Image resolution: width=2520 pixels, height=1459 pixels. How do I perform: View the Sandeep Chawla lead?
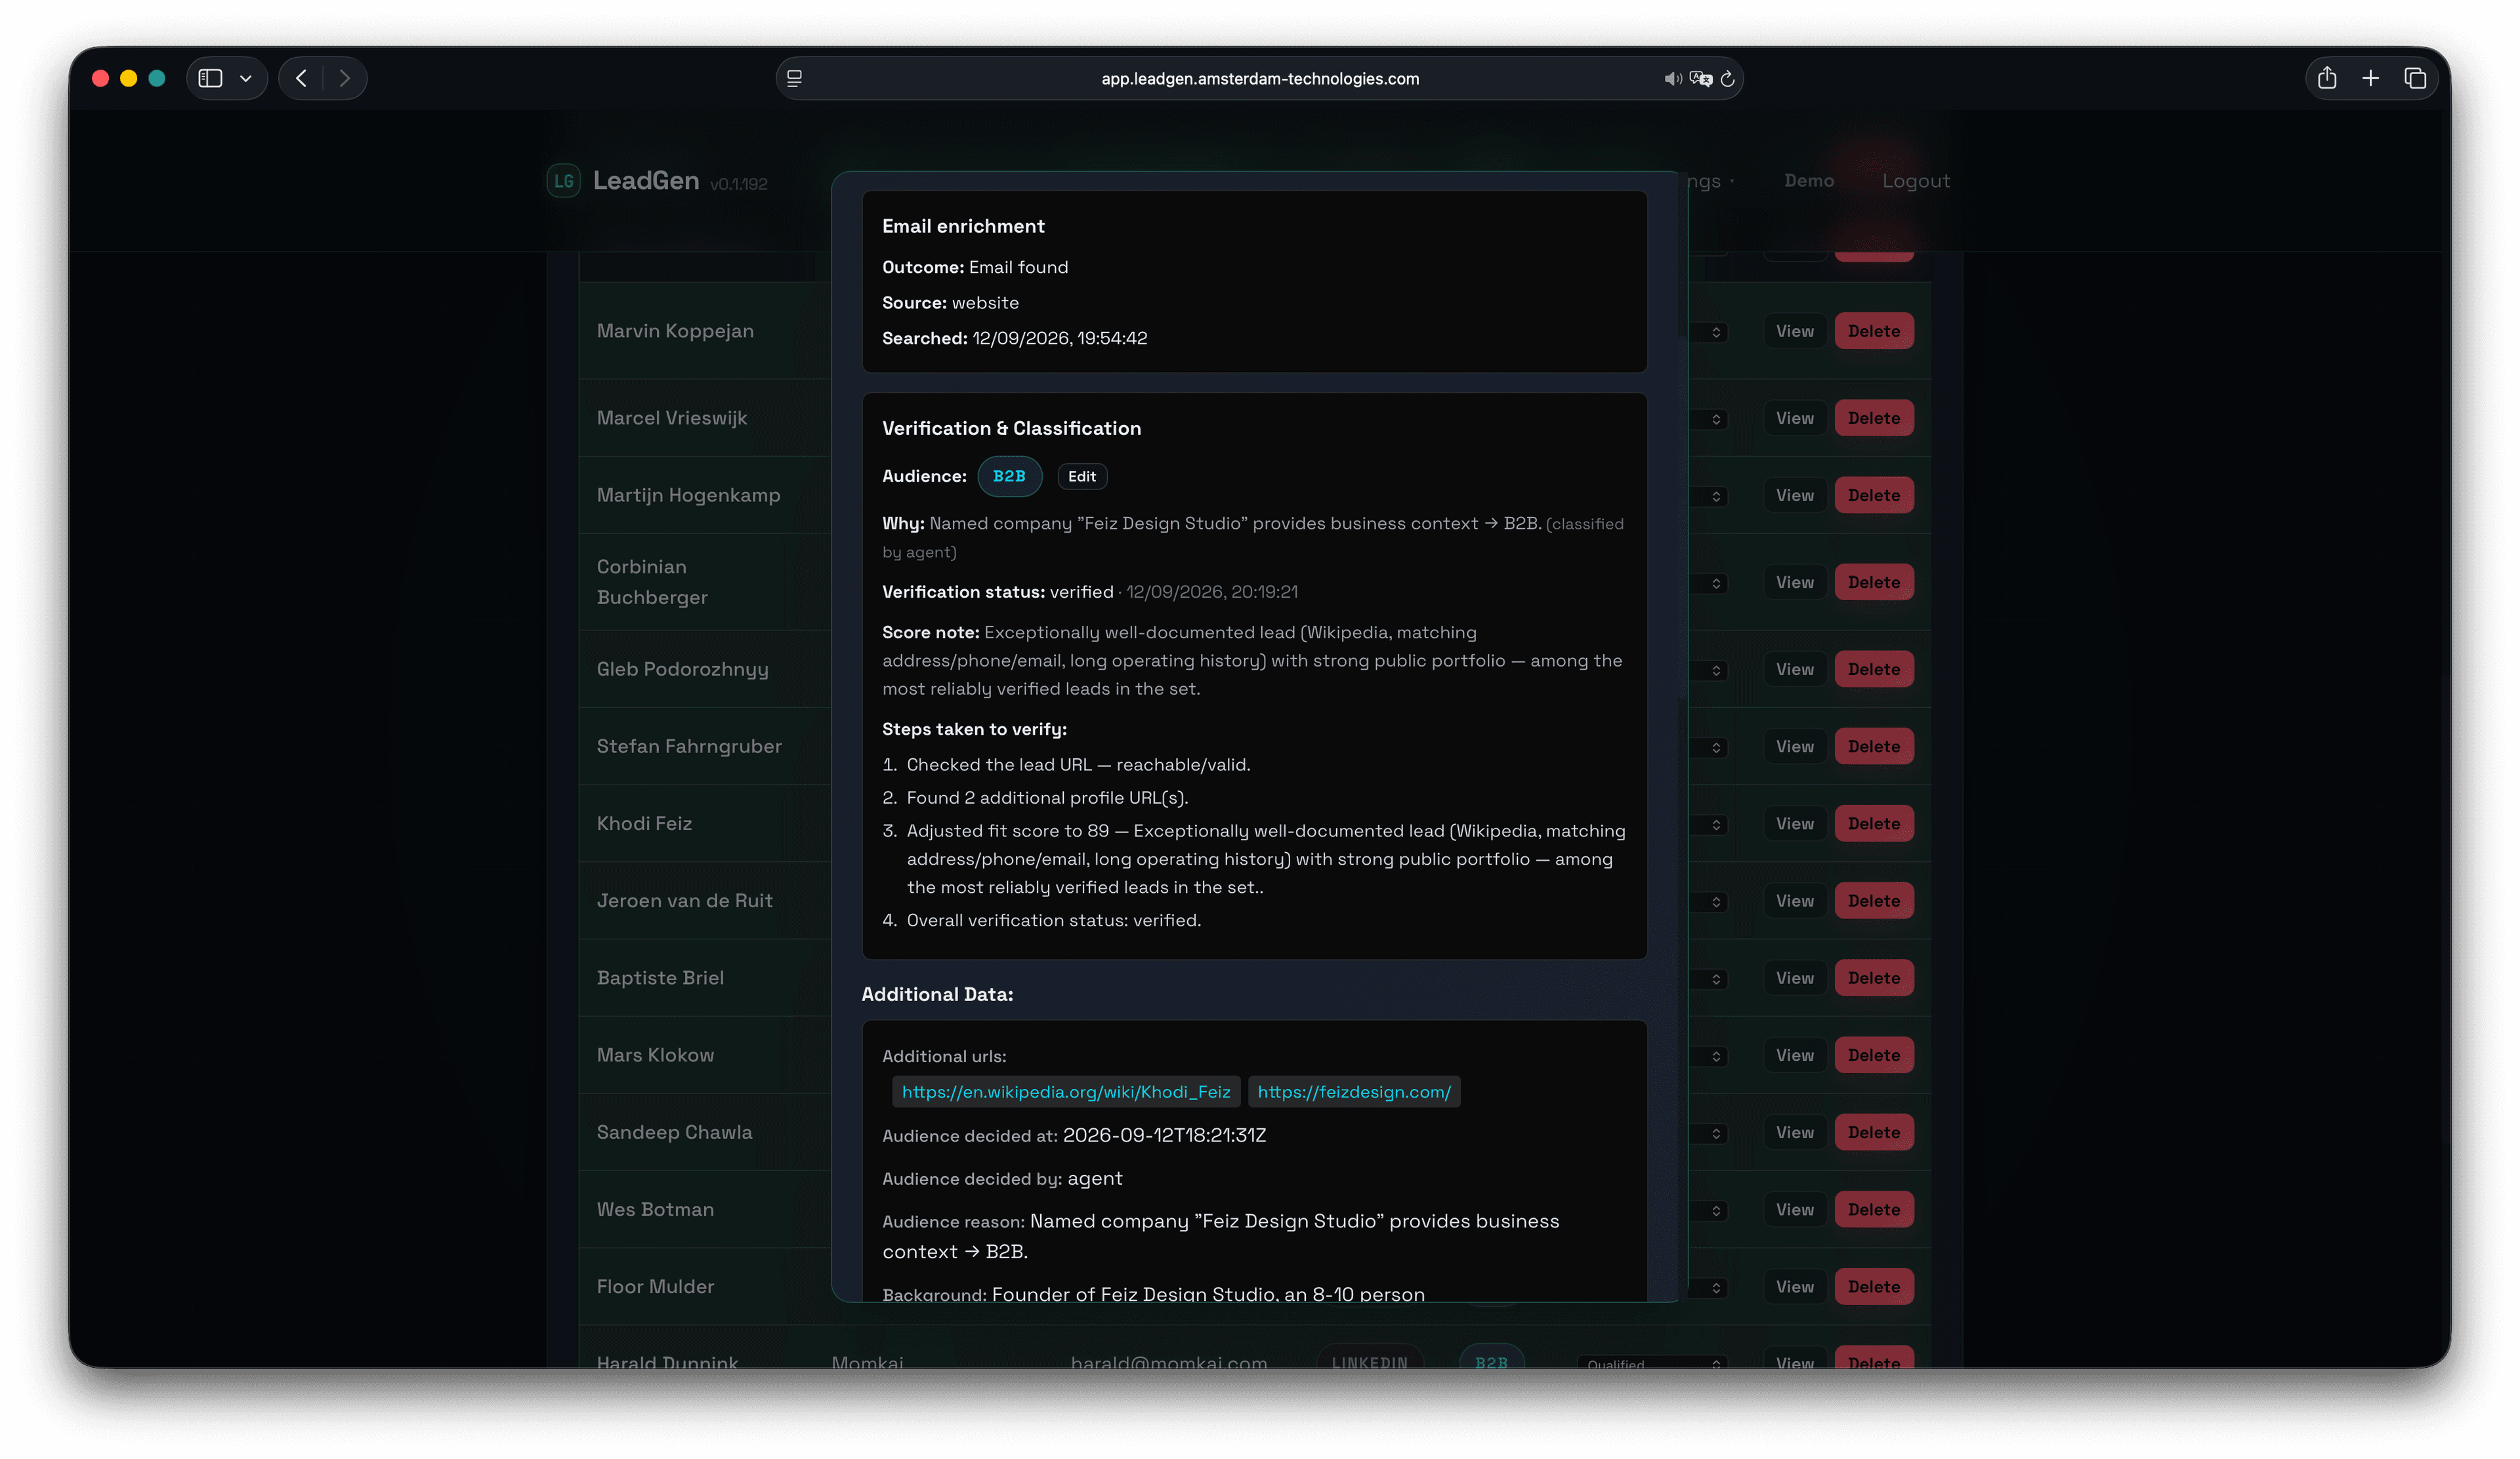click(1795, 1133)
